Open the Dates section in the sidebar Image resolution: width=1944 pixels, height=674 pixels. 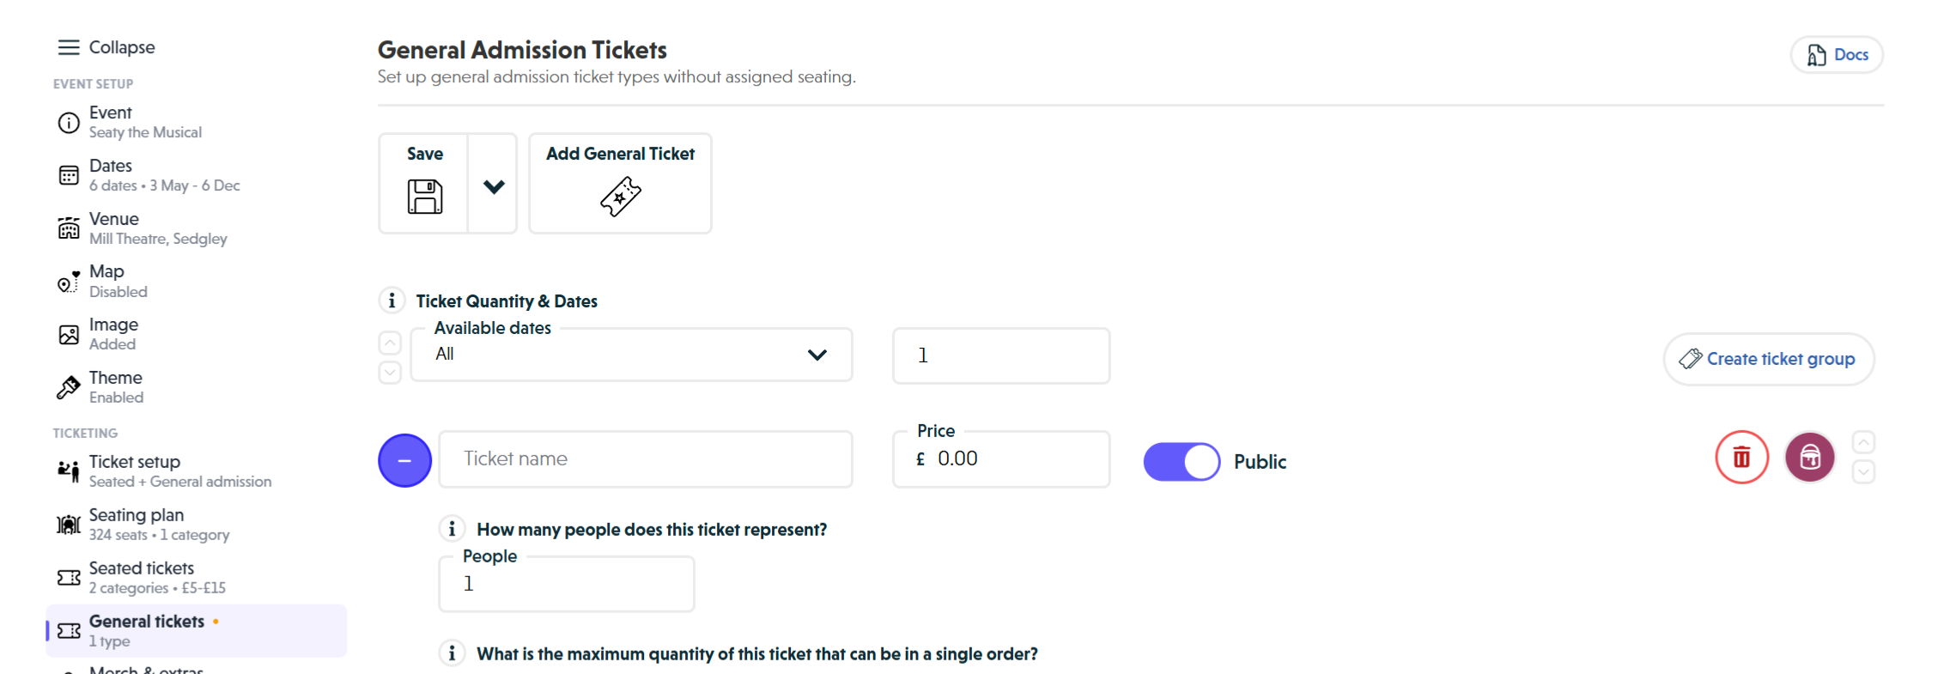110,174
